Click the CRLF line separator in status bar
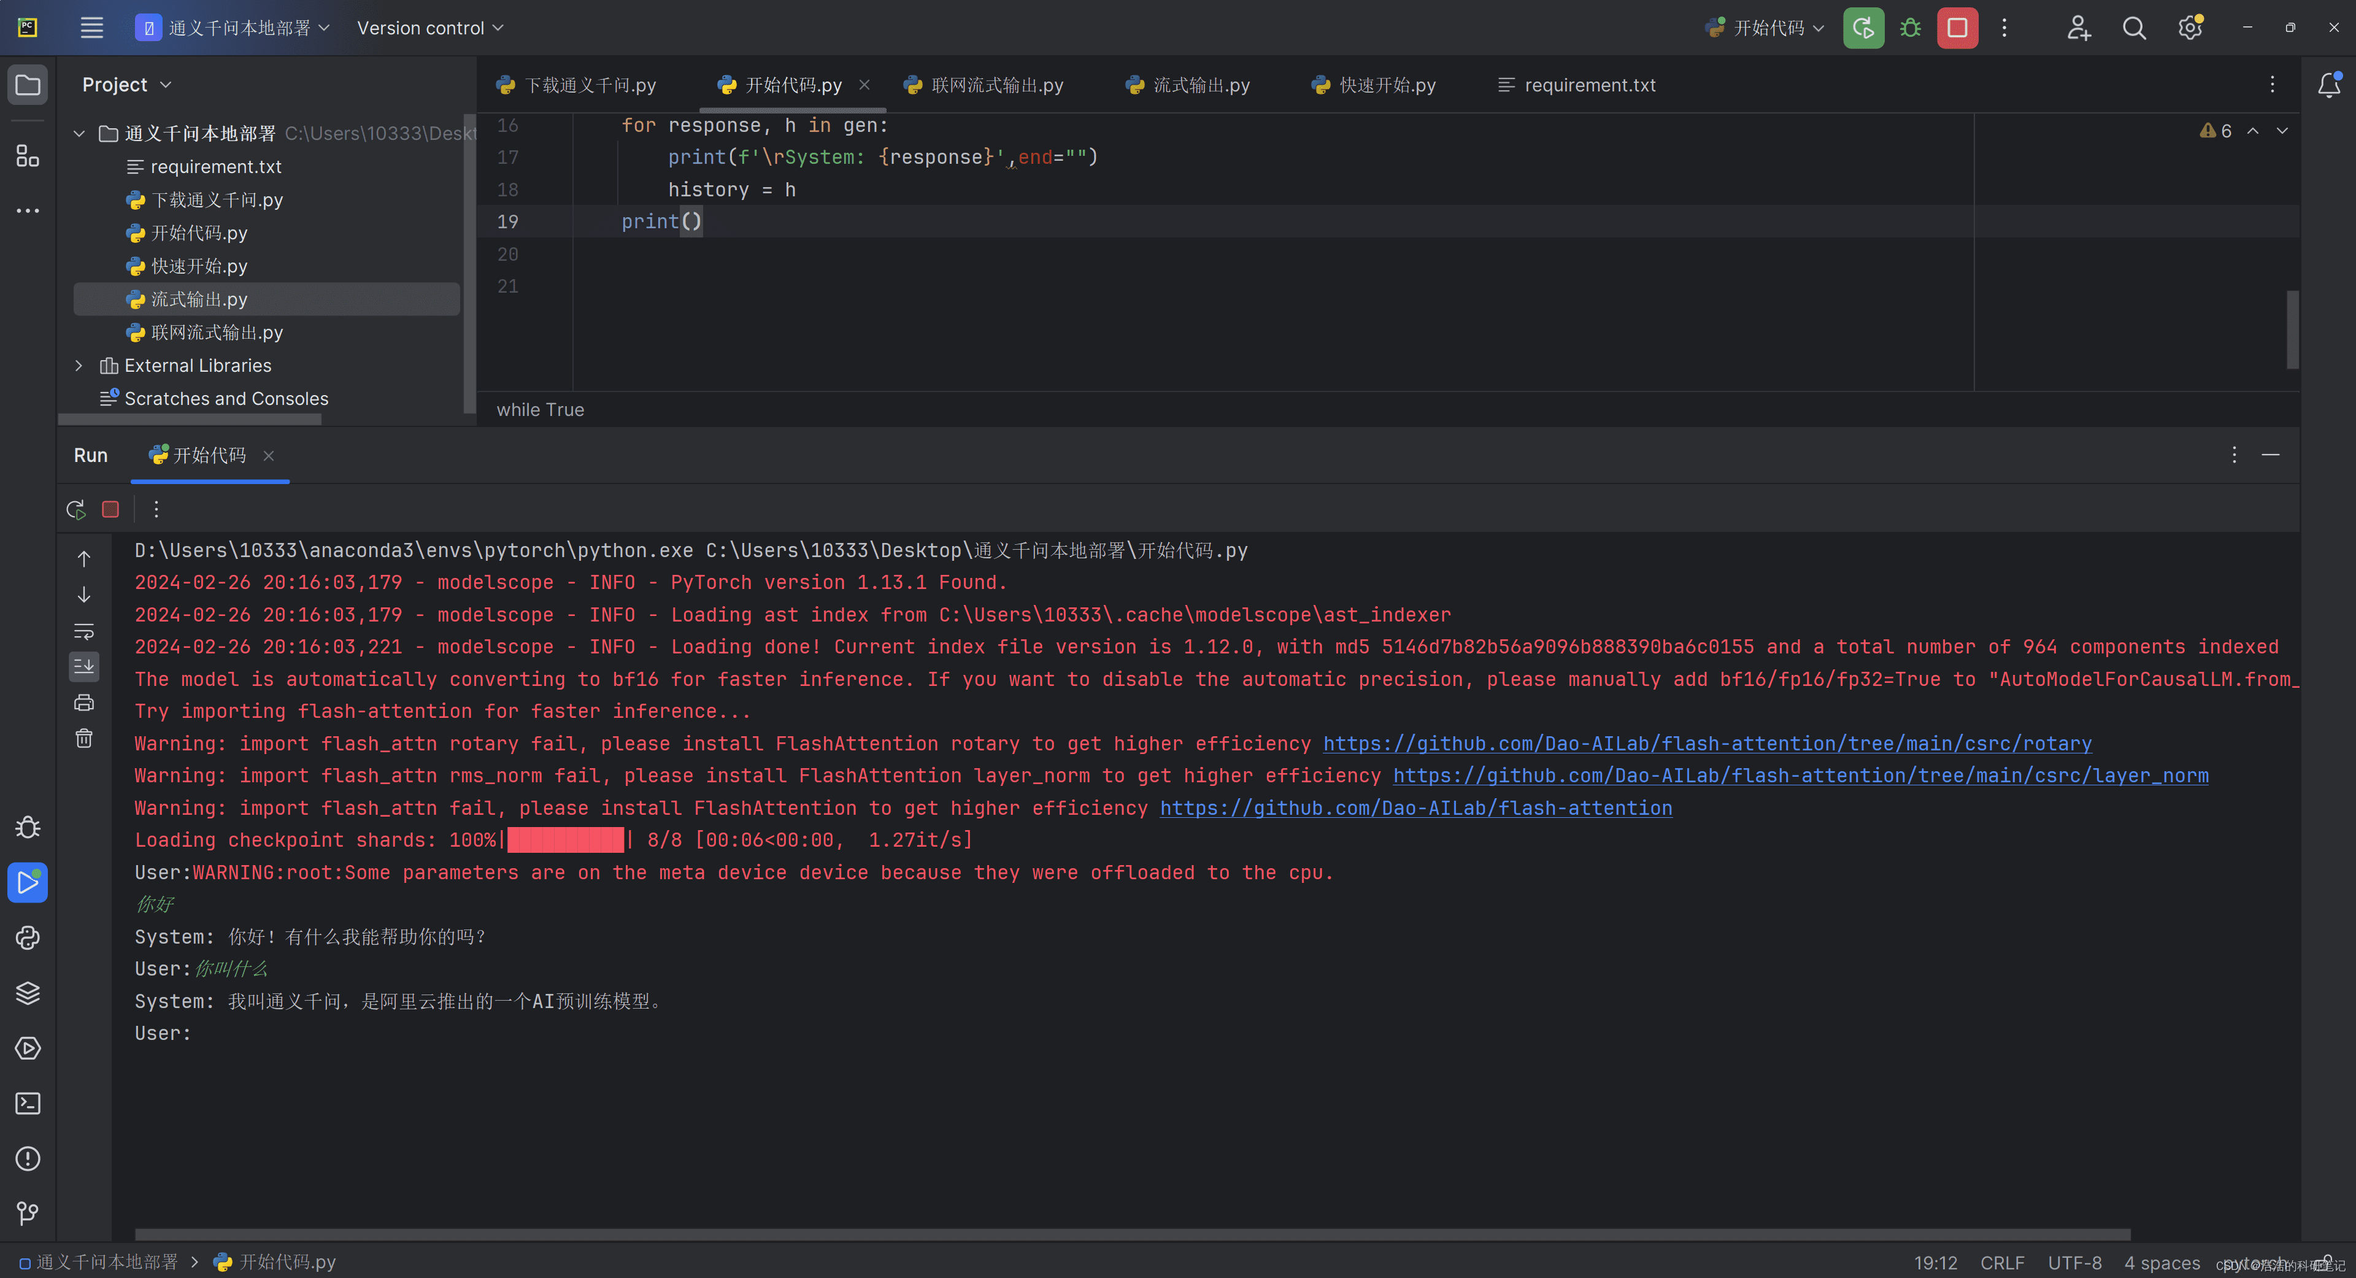2356x1278 pixels. click(2002, 1263)
